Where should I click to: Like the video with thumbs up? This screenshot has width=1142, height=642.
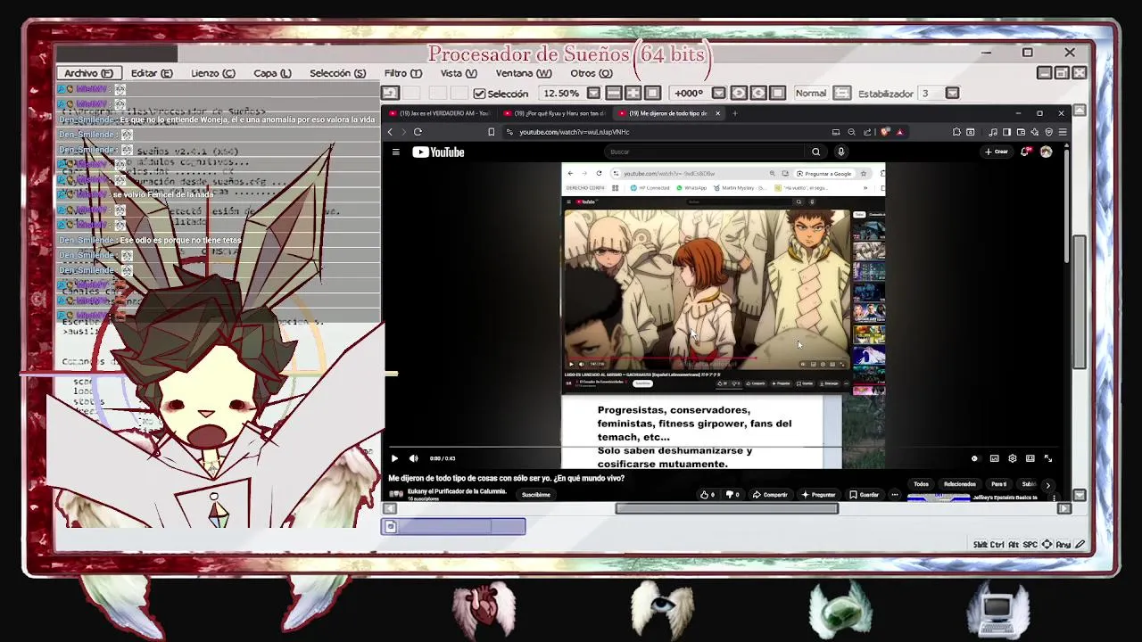click(708, 495)
